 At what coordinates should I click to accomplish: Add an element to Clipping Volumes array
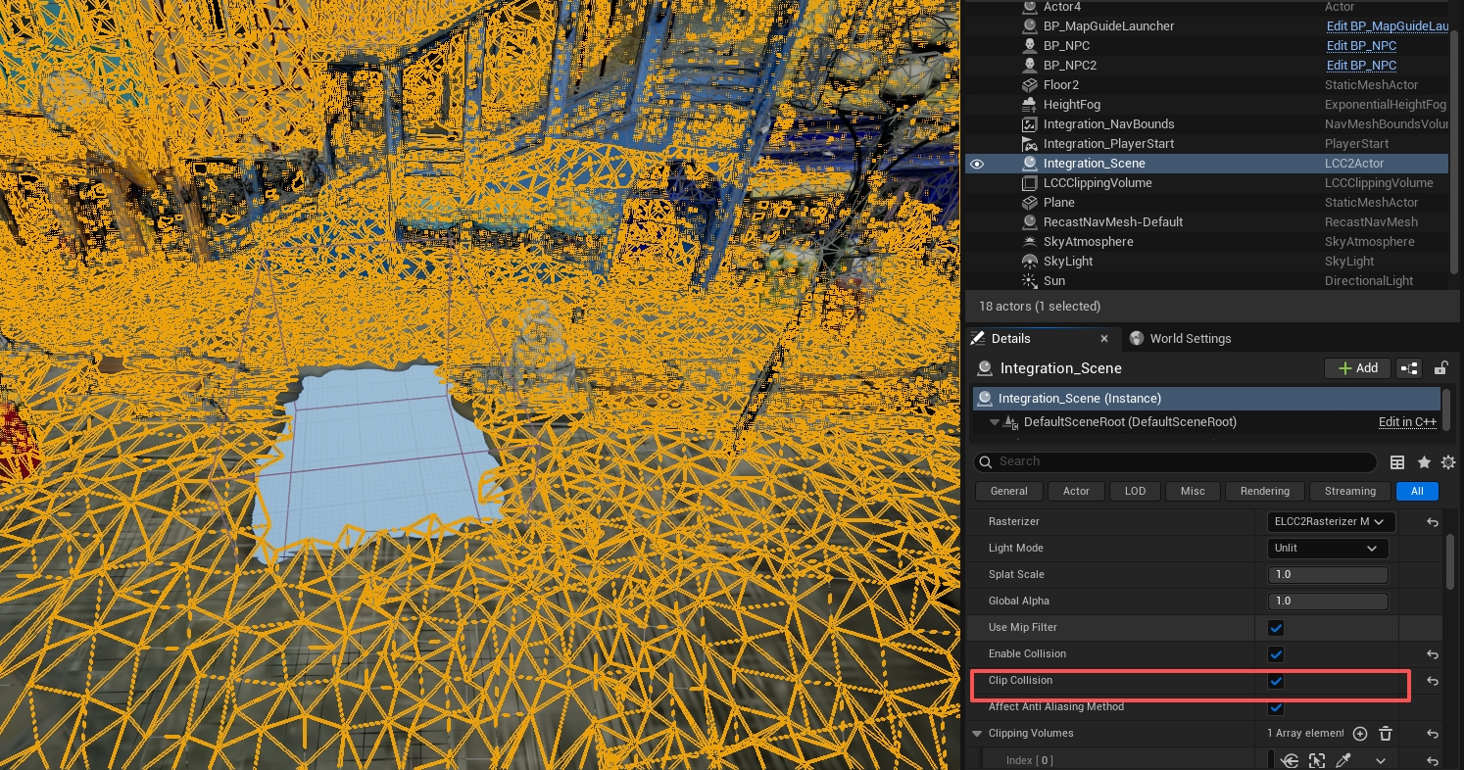(x=1360, y=734)
